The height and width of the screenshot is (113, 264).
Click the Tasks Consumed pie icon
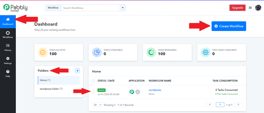click(x=97, y=52)
